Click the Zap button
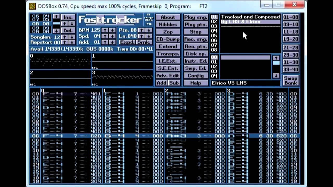The width and height of the screenshot is (333, 187). click(x=168, y=32)
